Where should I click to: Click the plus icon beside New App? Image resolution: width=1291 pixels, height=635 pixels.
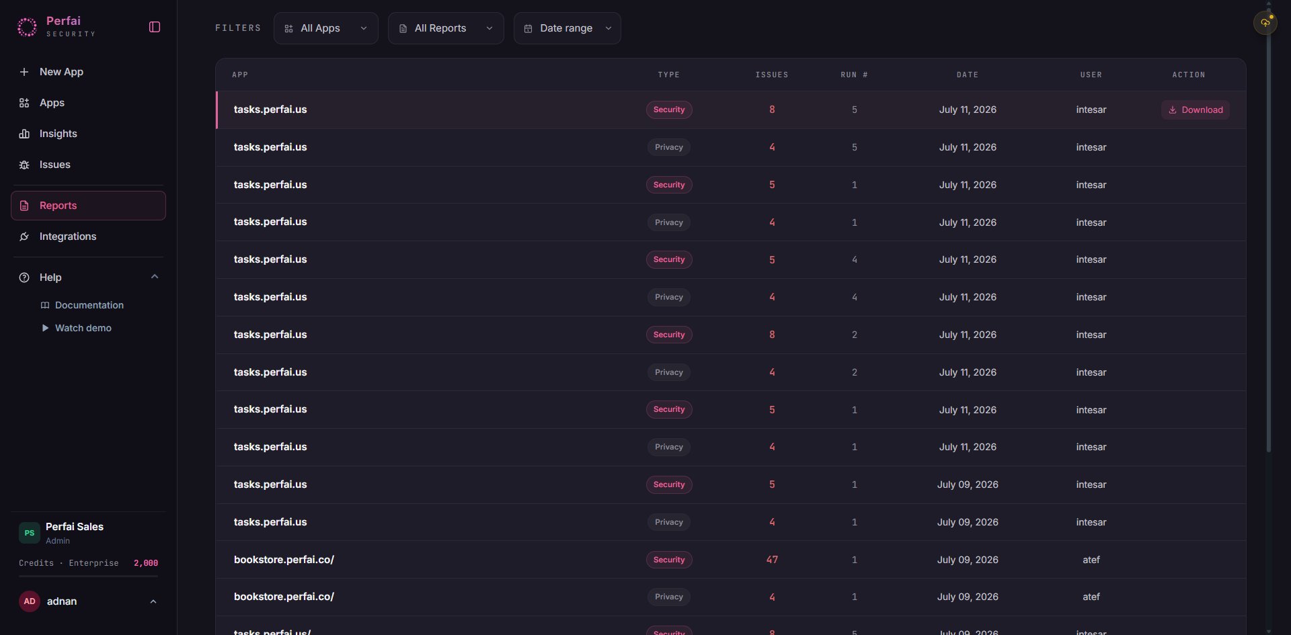click(24, 72)
